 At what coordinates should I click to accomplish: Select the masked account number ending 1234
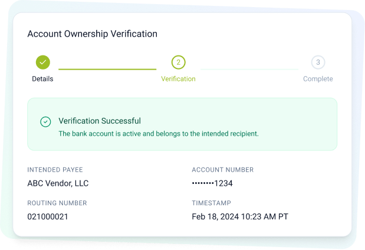coord(212,183)
